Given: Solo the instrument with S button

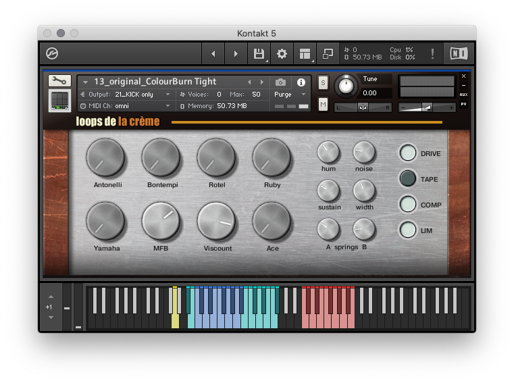Looking at the screenshot, I should tap(323, 83).
